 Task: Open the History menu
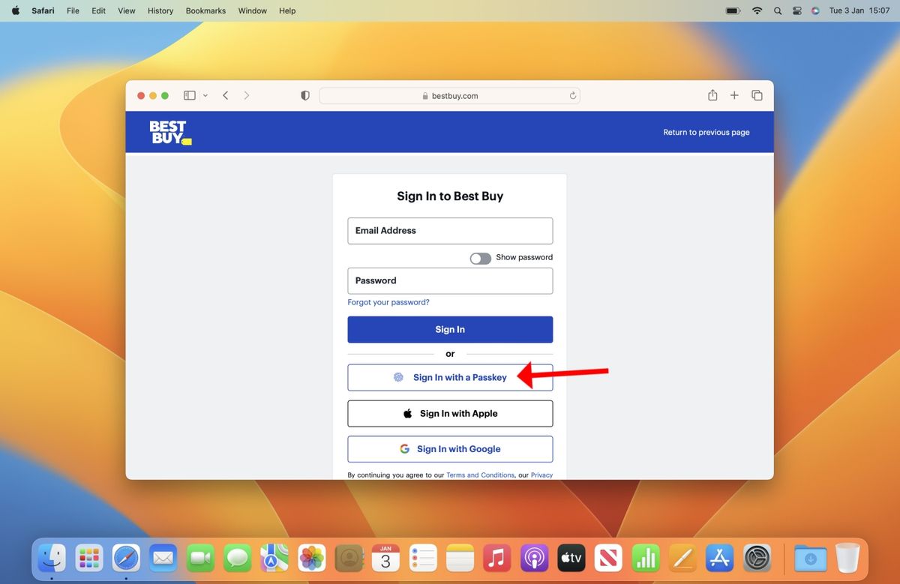tap(160, 10)
